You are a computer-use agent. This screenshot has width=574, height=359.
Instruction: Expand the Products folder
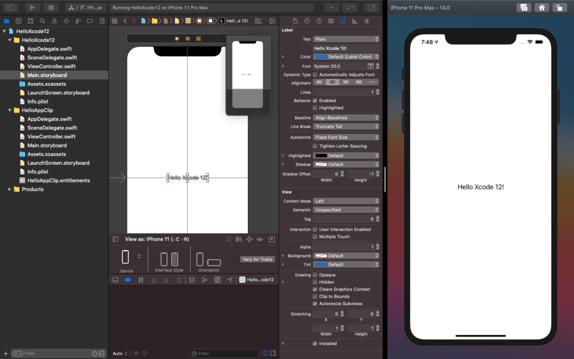8,189
